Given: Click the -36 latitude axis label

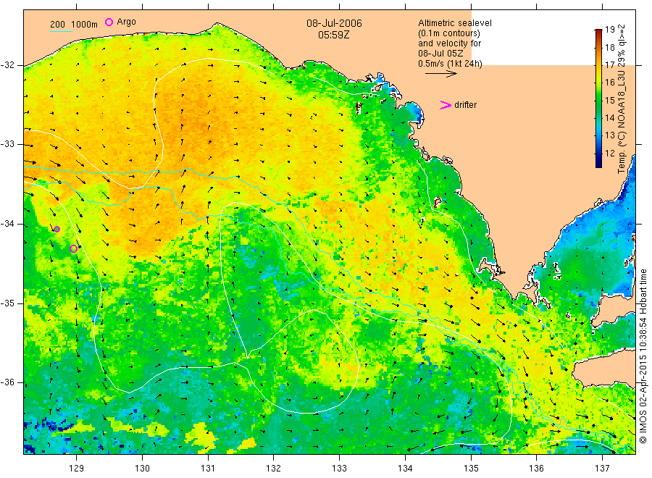Looking at the screenshot, I should [7, 382].
